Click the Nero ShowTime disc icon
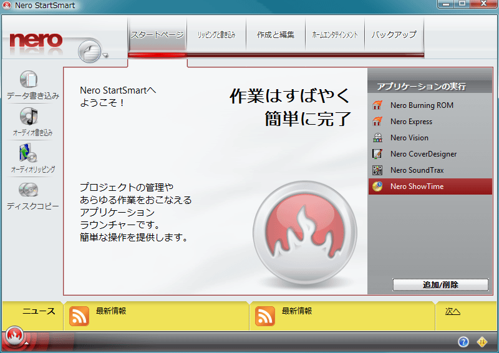Viewport: 499px width, 353px height. [377, 186]
